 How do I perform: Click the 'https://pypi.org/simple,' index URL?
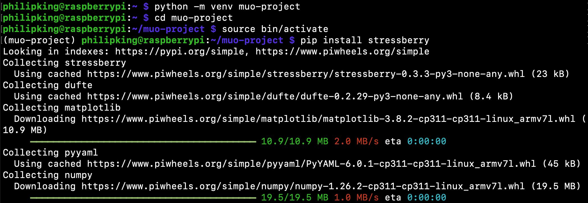coord(182,52)
